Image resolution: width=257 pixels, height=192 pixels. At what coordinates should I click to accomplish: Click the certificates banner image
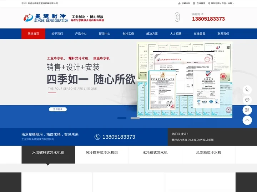point(185,80)
